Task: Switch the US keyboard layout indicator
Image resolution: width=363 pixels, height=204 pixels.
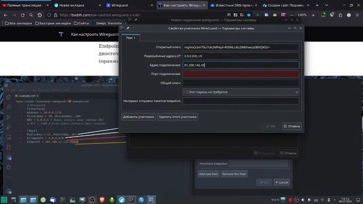Action: point(316,200)
